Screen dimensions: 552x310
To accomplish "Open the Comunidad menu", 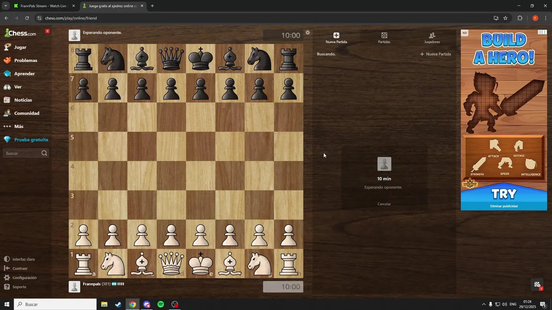I will click(26, 113).
